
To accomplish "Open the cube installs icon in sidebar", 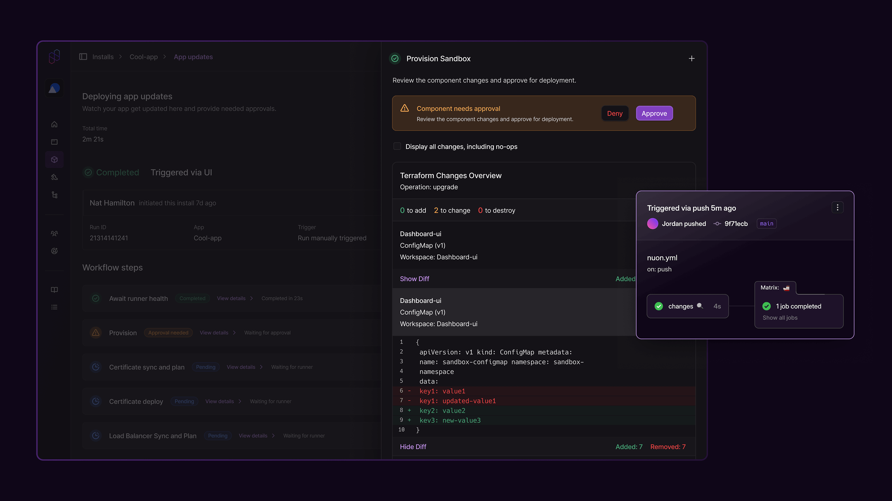I will tap(55, 159).
